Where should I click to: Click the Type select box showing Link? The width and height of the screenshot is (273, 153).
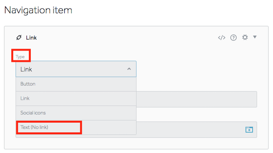(76, 69)
